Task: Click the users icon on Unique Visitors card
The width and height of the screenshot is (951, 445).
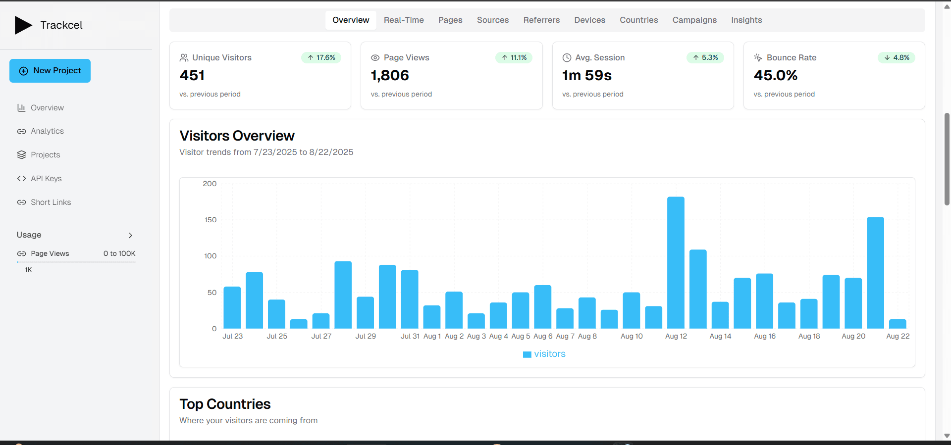Action: (184, 58)
